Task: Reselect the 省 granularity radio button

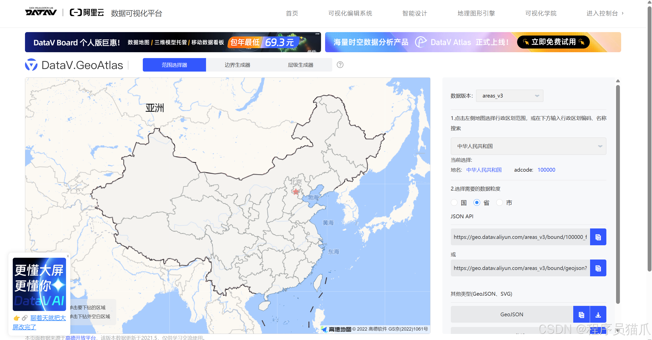Action: (477, 202)
